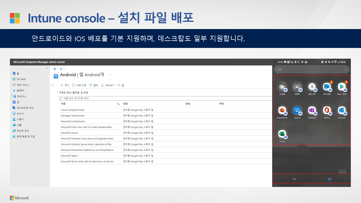Collapse the sidebar with double chevron
Screen dimensions: 361x203
click(x=47, y=68)
